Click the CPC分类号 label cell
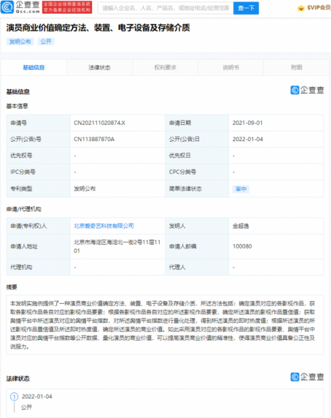 pos(197,172)
